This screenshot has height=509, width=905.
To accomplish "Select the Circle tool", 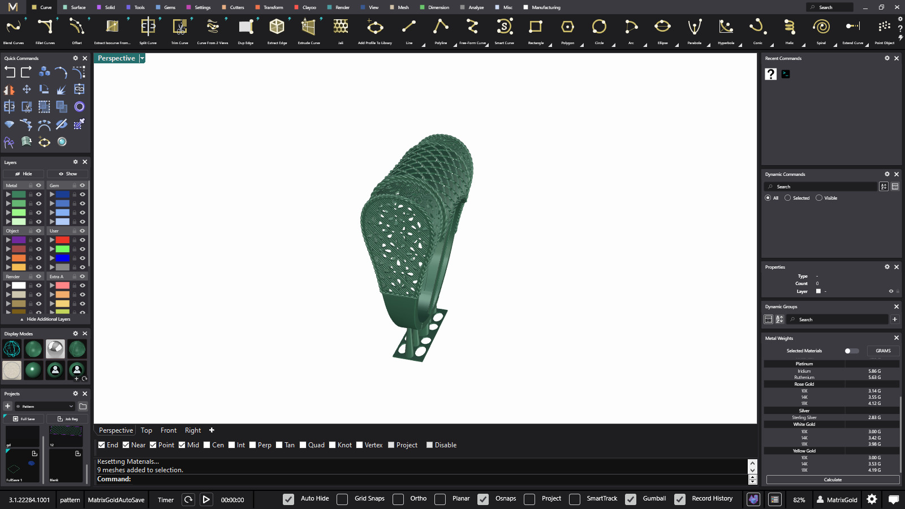I will [599, 31].
